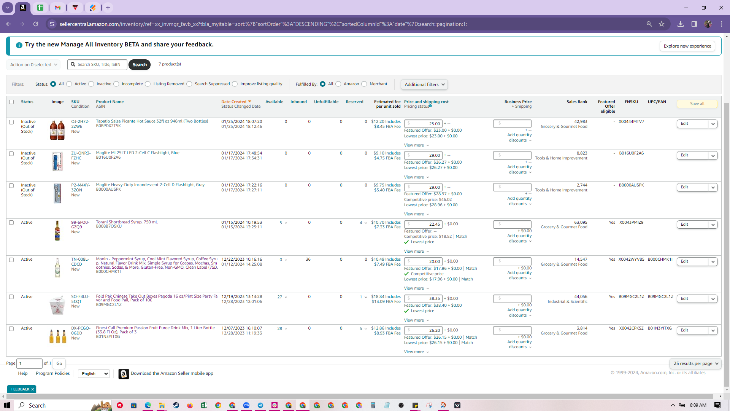Open new browser tab with plus icon
This screenshot has width=730, height=411.
pyautogui.click(x=108, y=8)
